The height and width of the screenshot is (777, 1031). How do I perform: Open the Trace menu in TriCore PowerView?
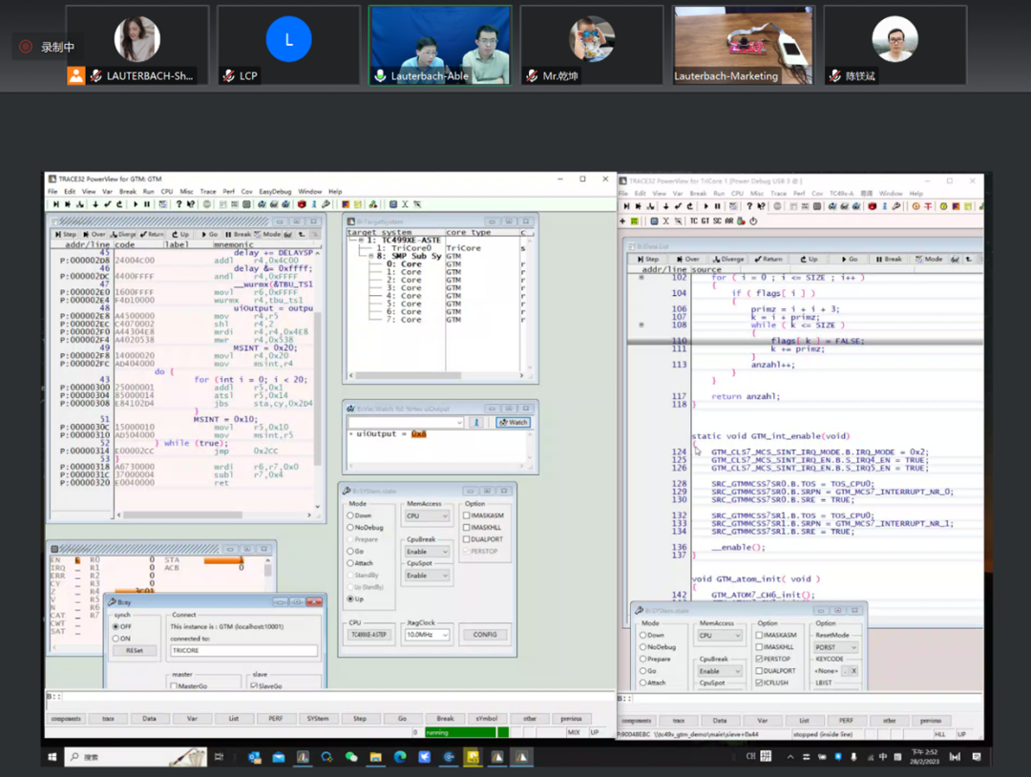click(778, 193)
